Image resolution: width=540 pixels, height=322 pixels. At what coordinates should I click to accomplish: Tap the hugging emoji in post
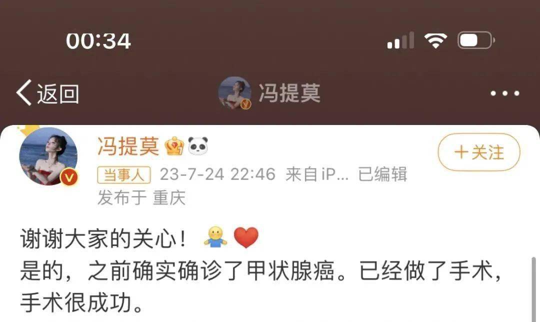pos(215,237)
